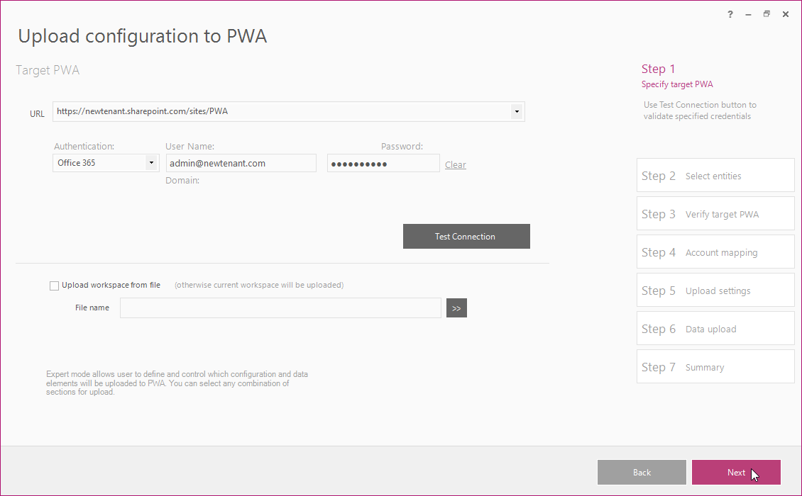The width and height of the screenshot is (802, 496).
Task: Click the Back button
Action: tap(642, 473)
